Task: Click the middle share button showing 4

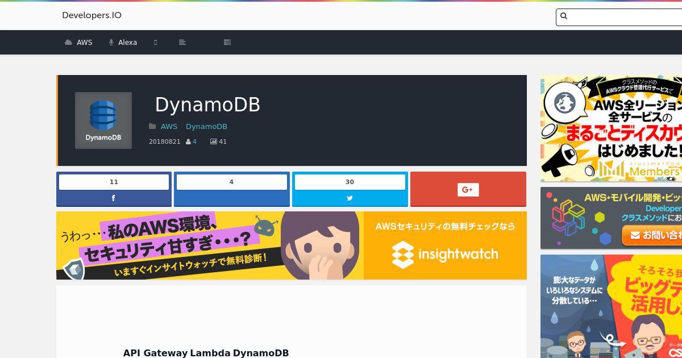Action: [x=231, y=189]
